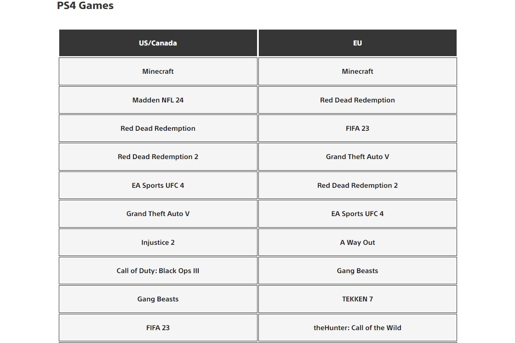515x343 pixels.
Task: Select EA Sports UFC 4 under EU
Action: point(357,214)
